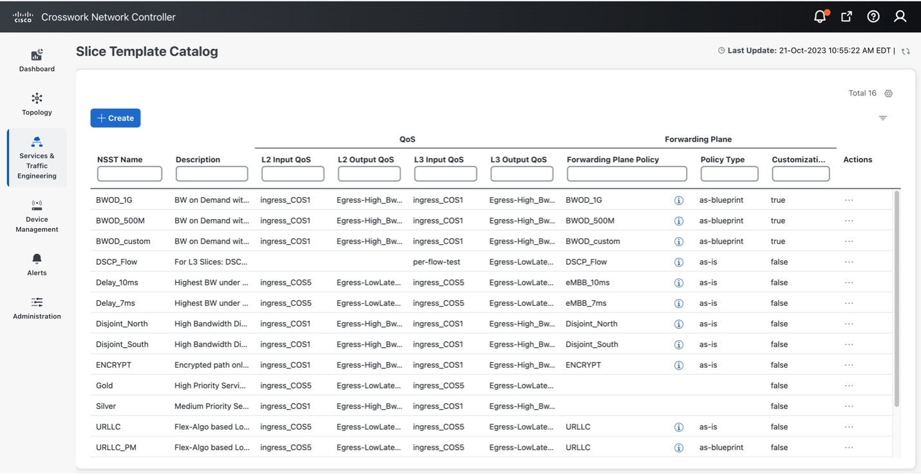The image size is (921, 476).
Task: Open the filter options icon above the table
Action: click(882, 118)
